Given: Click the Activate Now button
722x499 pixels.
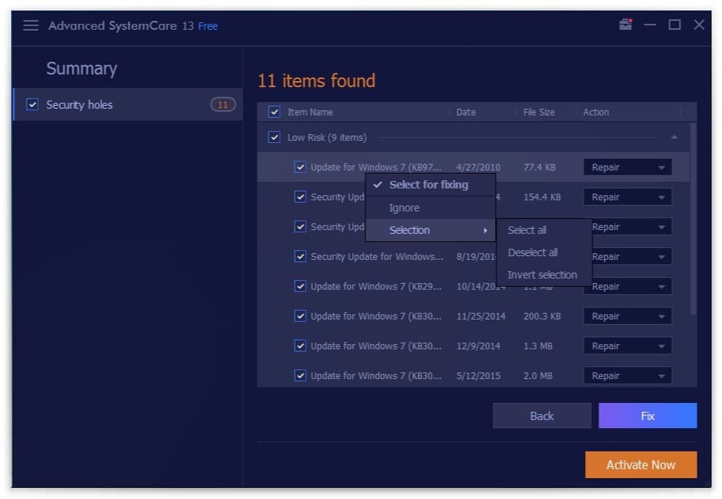Looking at the screenshot, I should (x=641, y=465).
